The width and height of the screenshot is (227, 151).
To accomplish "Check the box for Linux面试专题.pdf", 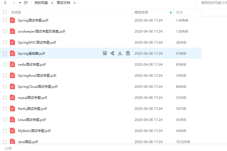I will tap(5, 120).
